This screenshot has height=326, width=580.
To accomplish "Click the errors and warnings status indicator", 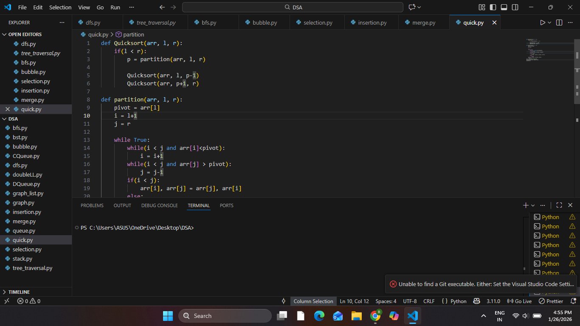I will click(29, 301).
